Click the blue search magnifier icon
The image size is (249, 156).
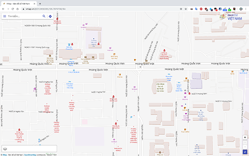44,16
